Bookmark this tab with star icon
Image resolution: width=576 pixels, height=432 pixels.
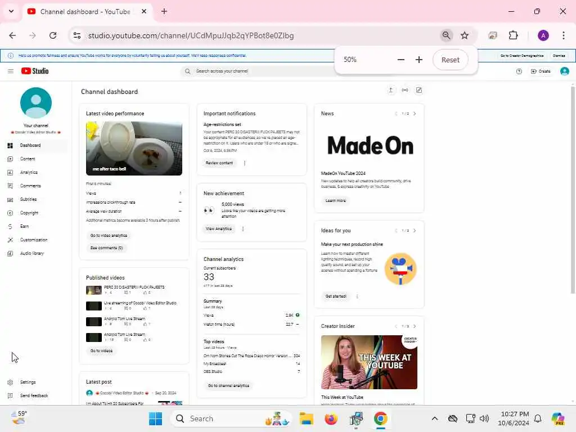pyautogui.click(x=465, y=35)
